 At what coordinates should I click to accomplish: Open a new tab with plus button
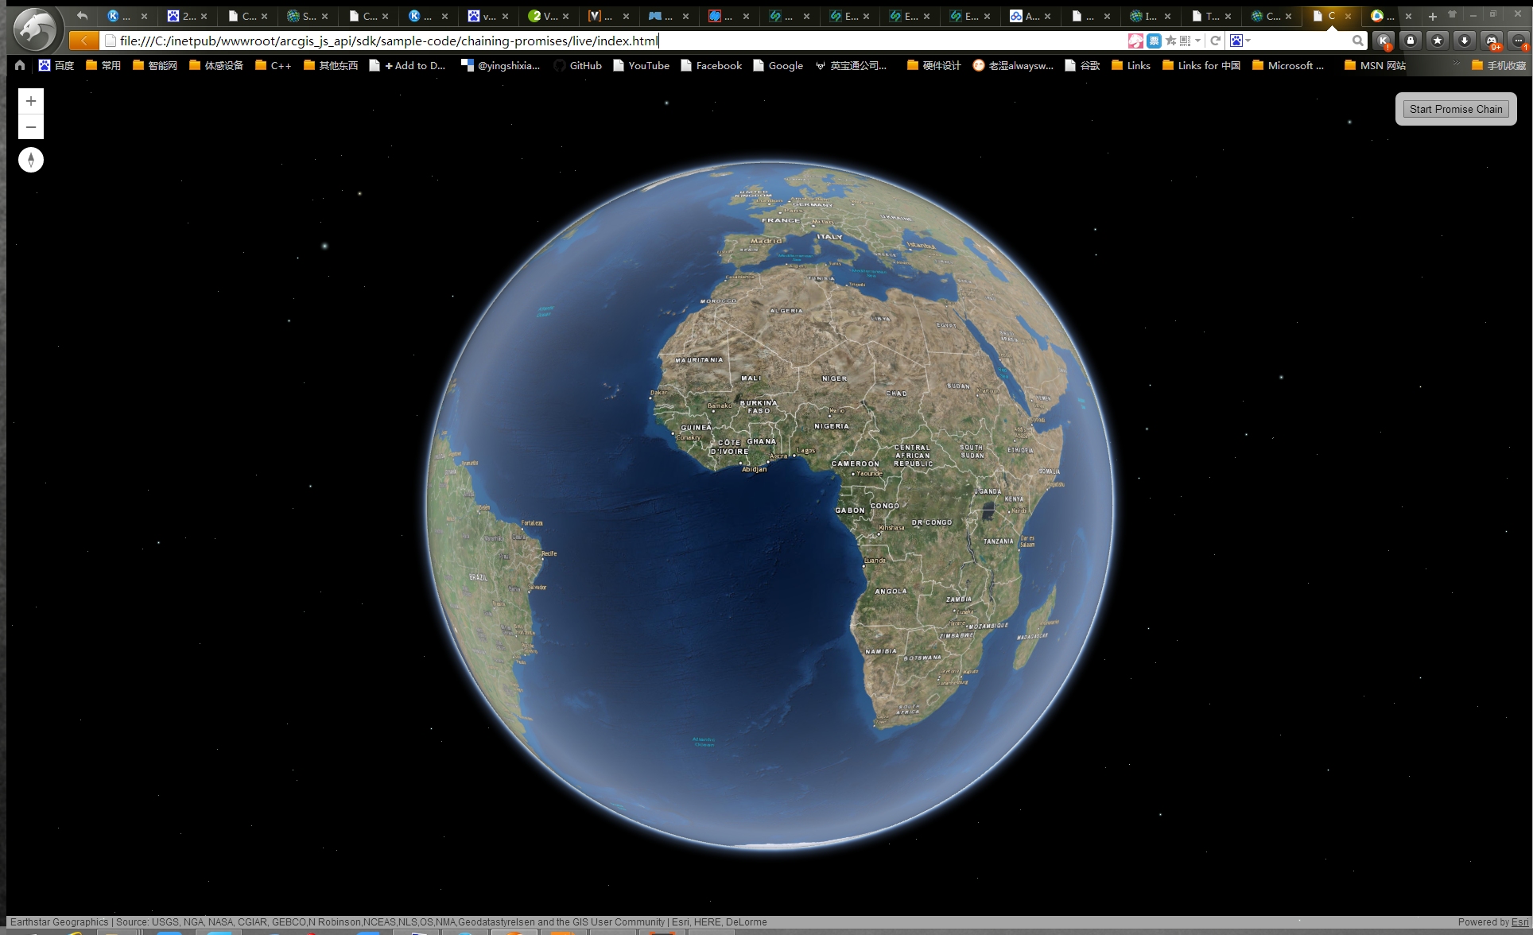[x=1432, y=16]
